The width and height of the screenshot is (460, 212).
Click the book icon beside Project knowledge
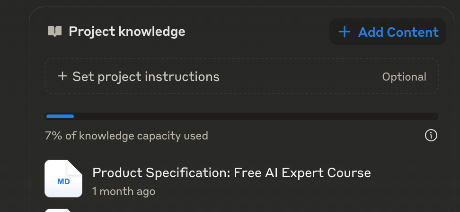tap(55, 32)
